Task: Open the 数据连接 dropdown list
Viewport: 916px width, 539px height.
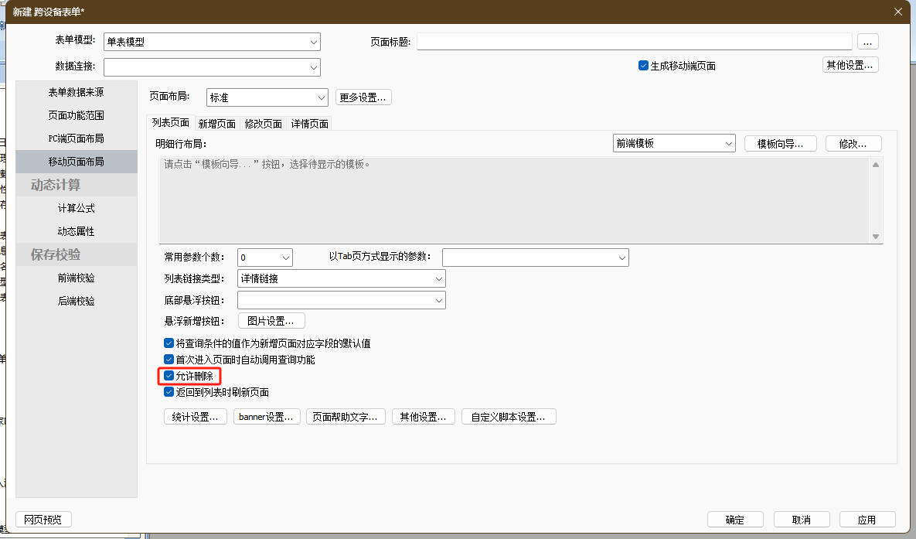Action: click(313, 67)
